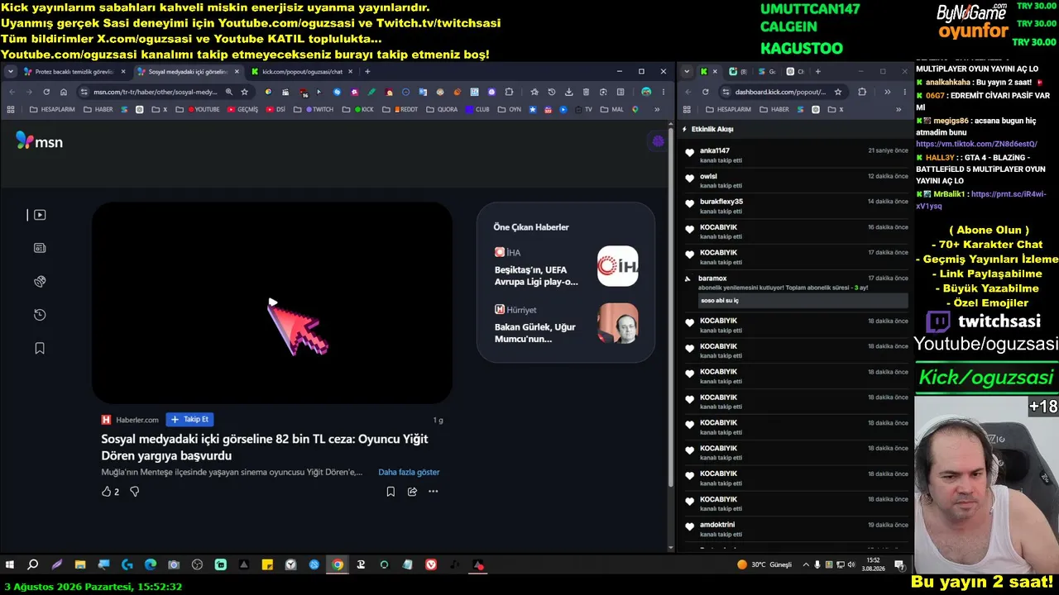The image size is (1059, 595).
Task: Reload the Kick dashboard page
Action: pos(705,92)
